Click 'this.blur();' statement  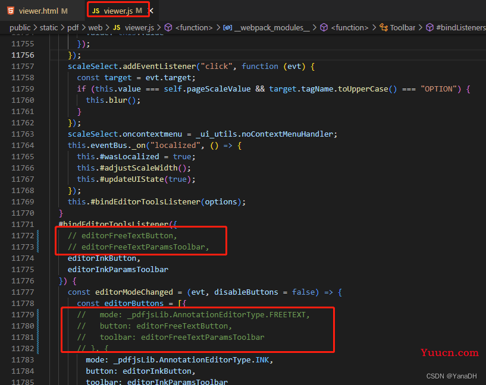113,100
